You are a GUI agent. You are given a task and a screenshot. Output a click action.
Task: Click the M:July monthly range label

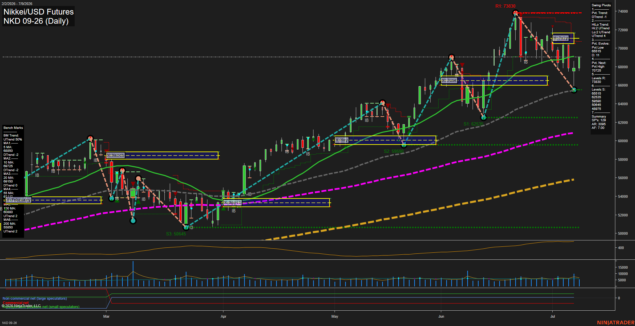tap(561, 38)
